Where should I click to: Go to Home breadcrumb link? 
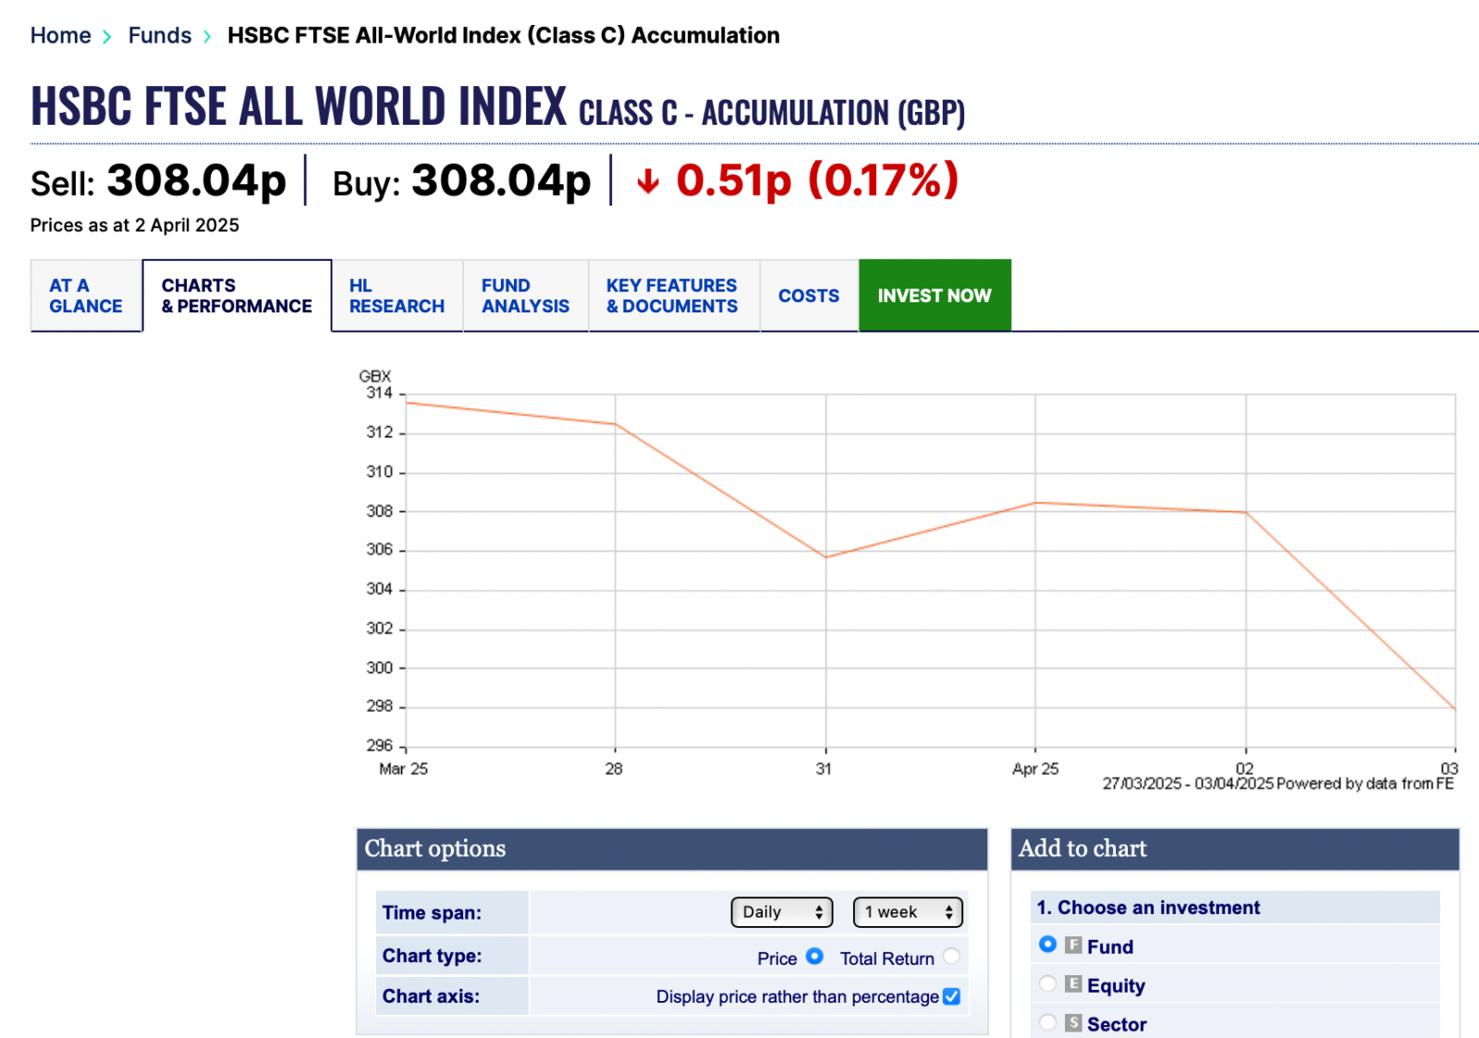[x=60, y=35]
